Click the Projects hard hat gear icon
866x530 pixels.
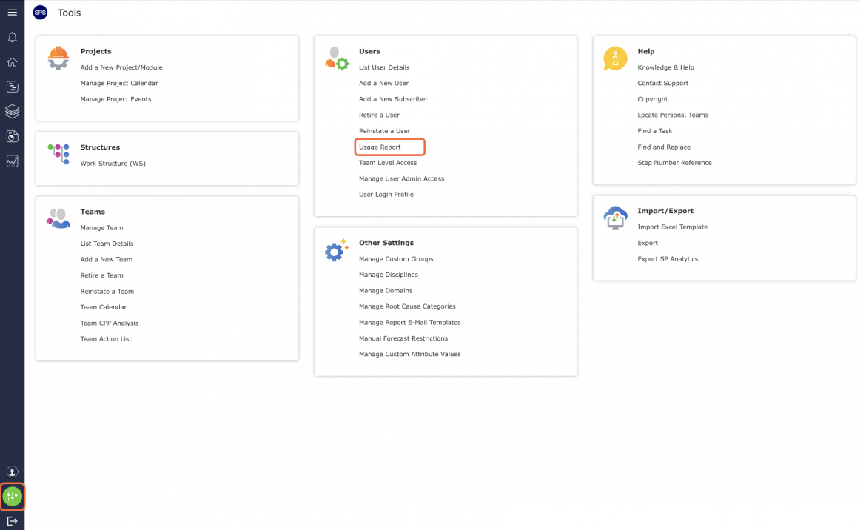tap(58, 58)
